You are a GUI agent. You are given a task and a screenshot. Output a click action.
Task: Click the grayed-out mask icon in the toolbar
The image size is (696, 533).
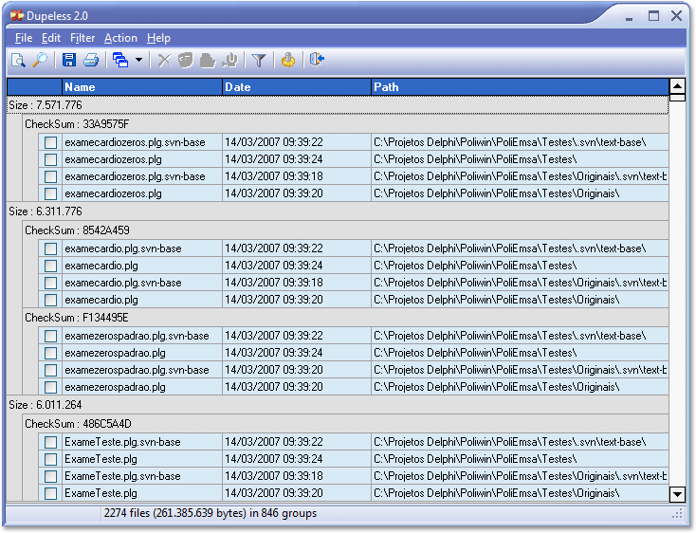[x=186, y=60]
